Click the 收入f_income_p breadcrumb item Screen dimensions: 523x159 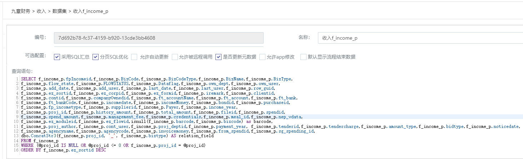90,11
